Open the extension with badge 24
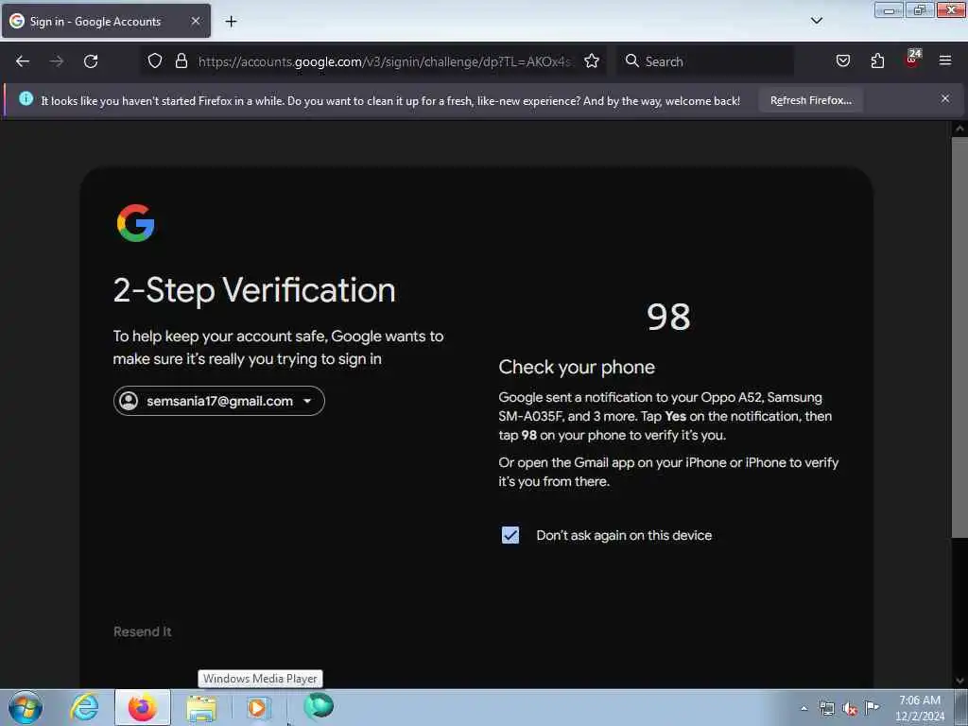Image resolution: width=968 pixels, height=726 pixels. click(x=912, y=60)
